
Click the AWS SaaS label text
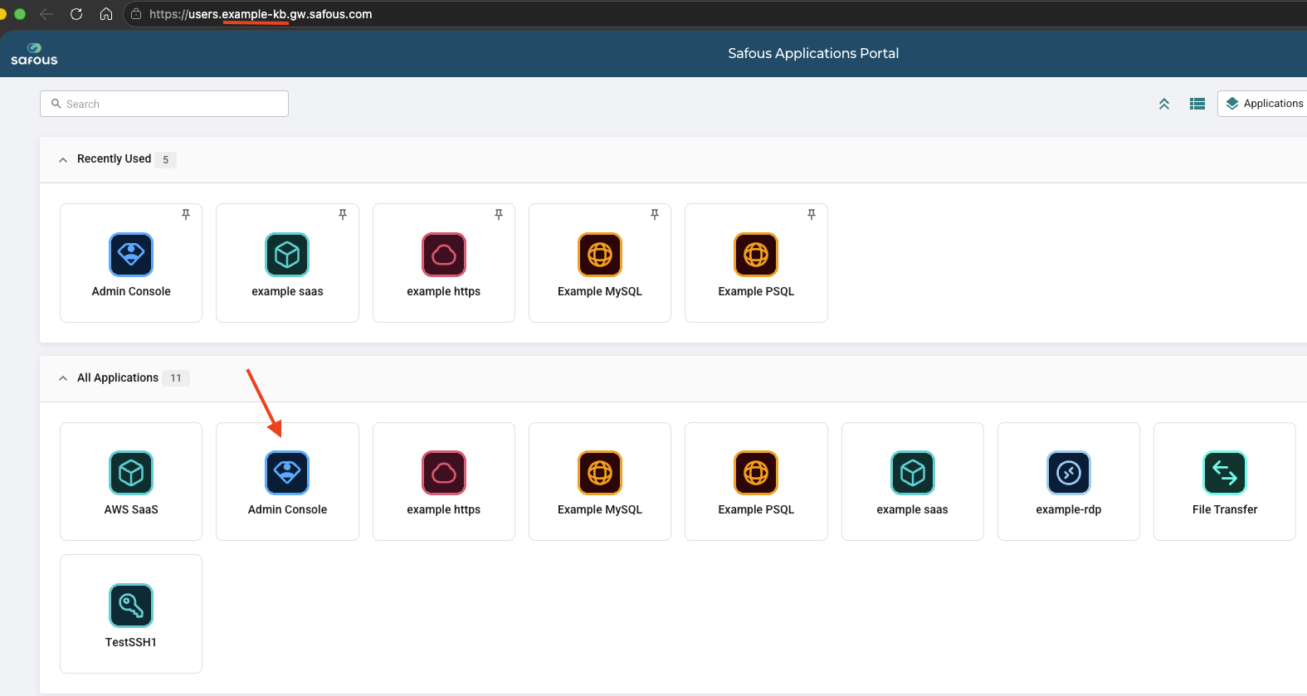point(131,509)
